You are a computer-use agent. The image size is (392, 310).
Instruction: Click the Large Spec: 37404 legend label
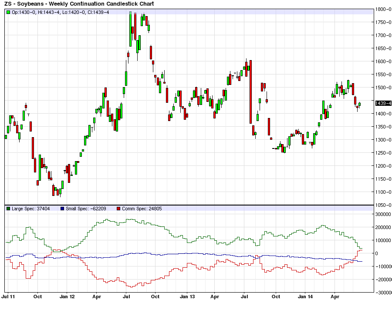pyautogui.click(x=30, y=209)
